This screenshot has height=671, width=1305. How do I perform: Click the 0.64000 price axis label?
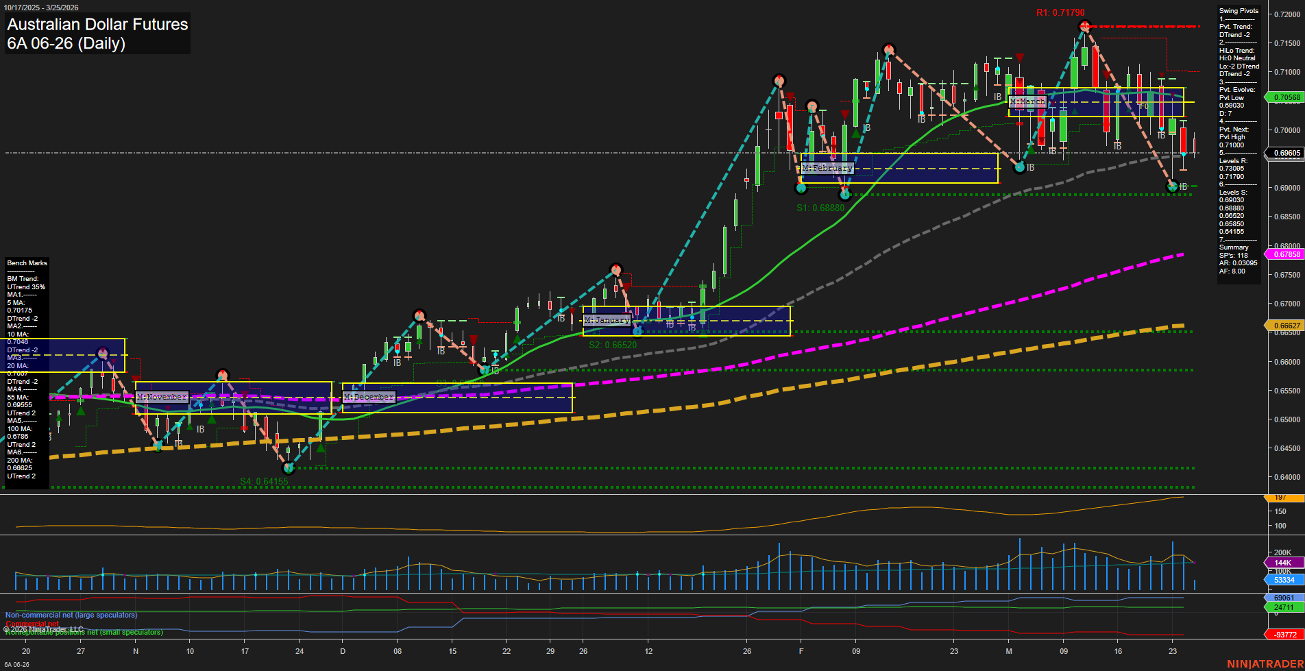coord(1286,477)
